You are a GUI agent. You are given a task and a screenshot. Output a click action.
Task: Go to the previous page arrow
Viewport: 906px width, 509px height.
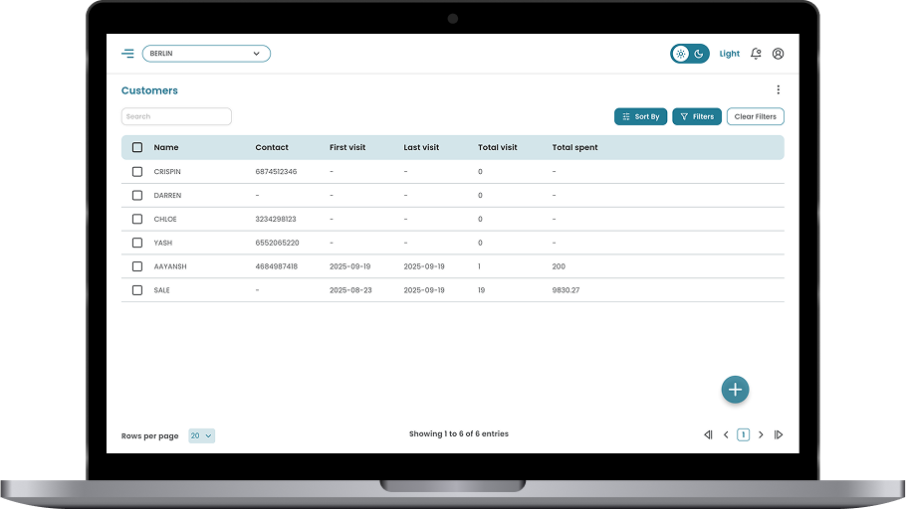click(x=726, y=434)
